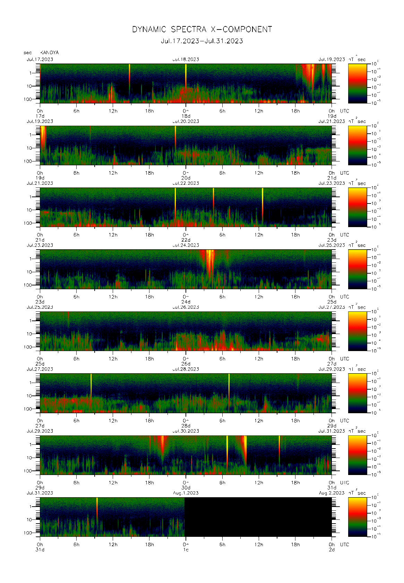Screen dimensions: 404x583
Task: Click the sec axis unit label beside KANOYA
Action: click(x=28, y=53)
